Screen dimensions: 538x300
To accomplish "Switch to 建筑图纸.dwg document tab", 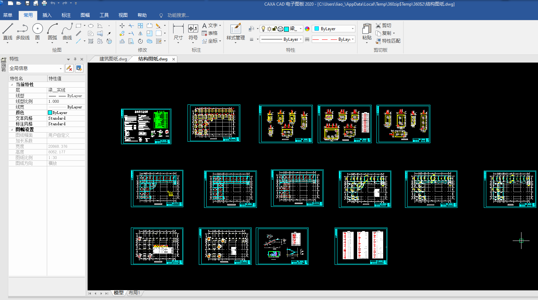I will coord(113,59).
